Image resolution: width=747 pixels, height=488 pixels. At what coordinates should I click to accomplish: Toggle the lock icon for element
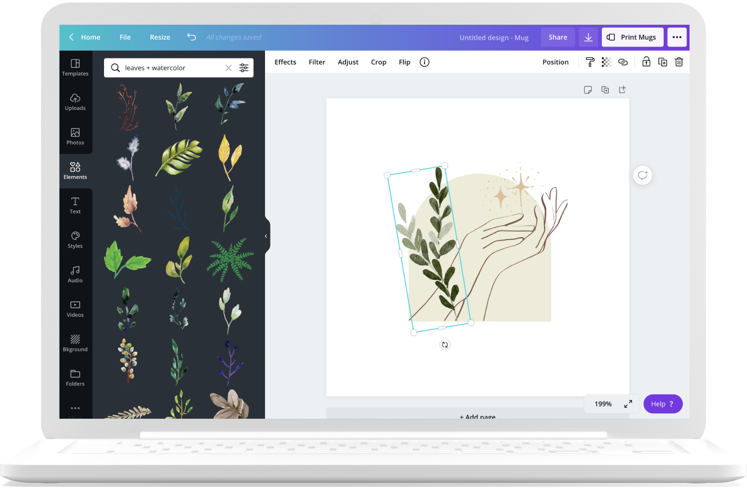point(646,62)
